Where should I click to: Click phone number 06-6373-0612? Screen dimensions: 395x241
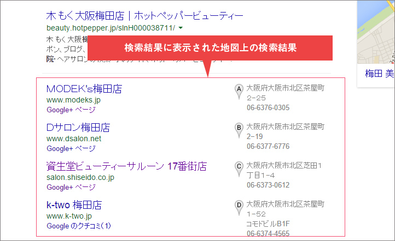(268, 185)
